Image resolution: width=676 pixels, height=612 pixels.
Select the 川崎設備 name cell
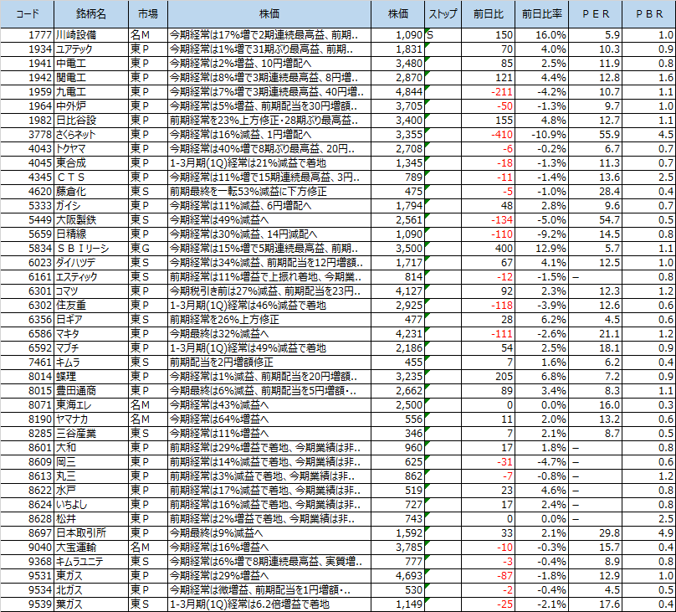[x=91, y=35]
